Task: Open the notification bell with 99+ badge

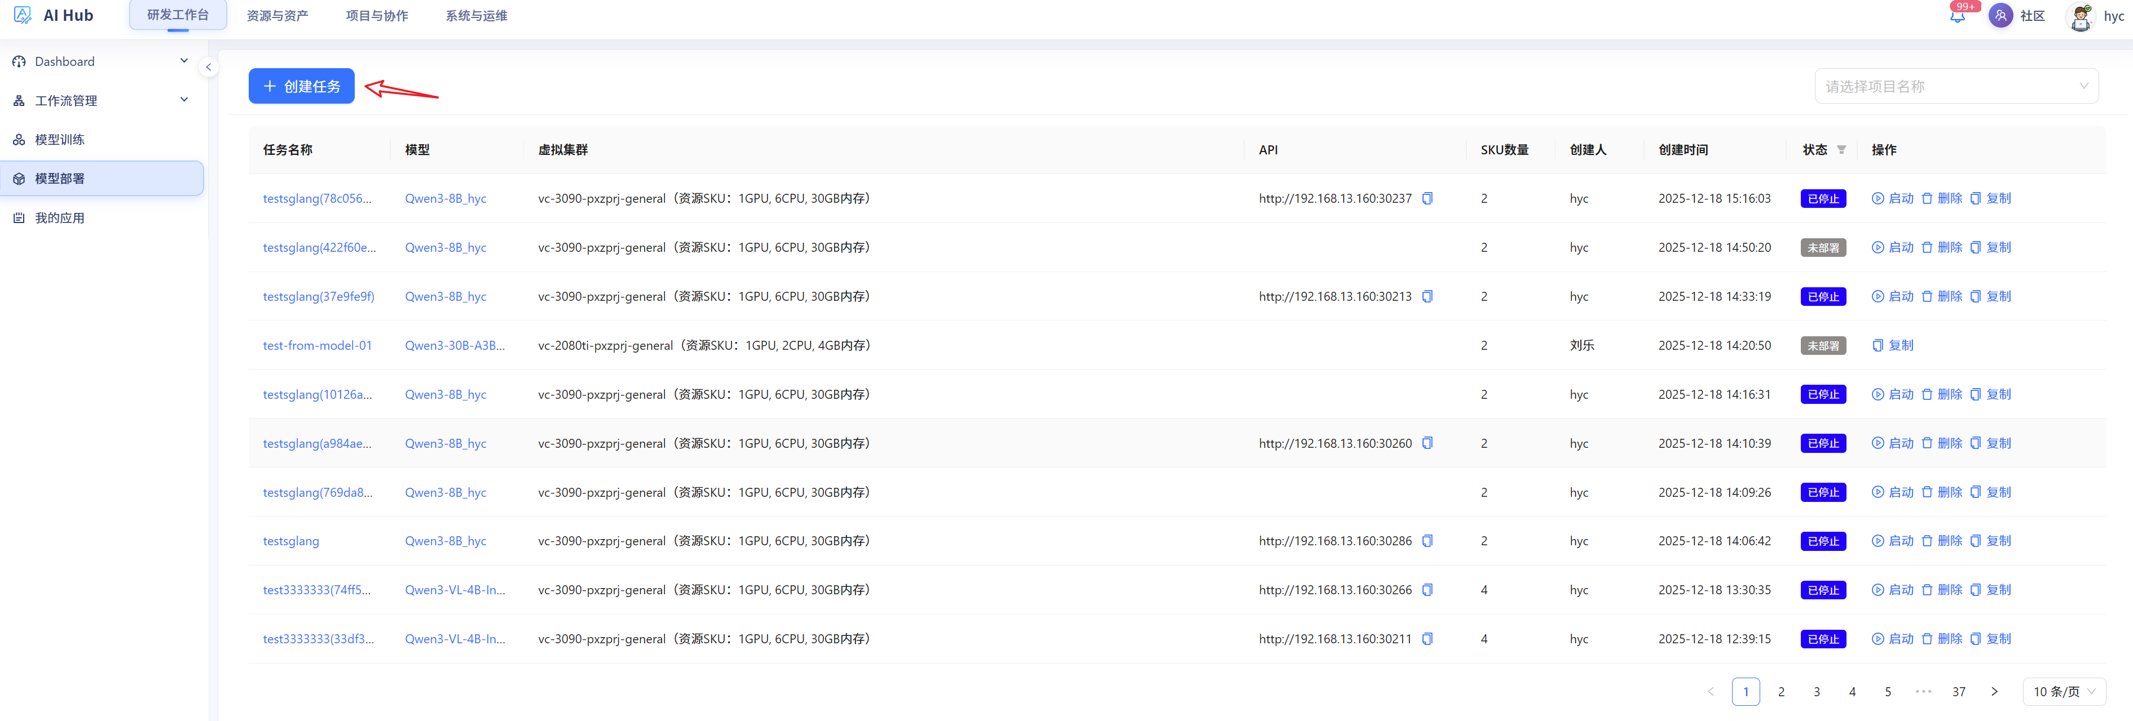Action: coord(1958,16)
